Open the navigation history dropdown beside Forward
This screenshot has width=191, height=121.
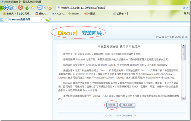(x=15, y=8)
